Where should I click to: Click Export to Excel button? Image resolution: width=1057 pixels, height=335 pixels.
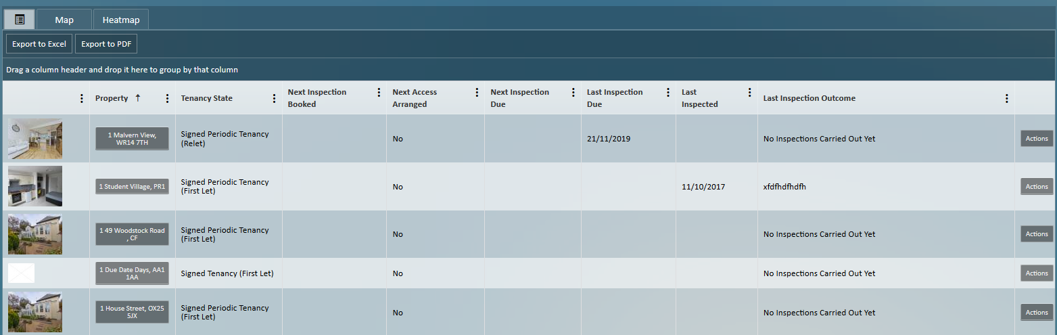coord(39,44)
